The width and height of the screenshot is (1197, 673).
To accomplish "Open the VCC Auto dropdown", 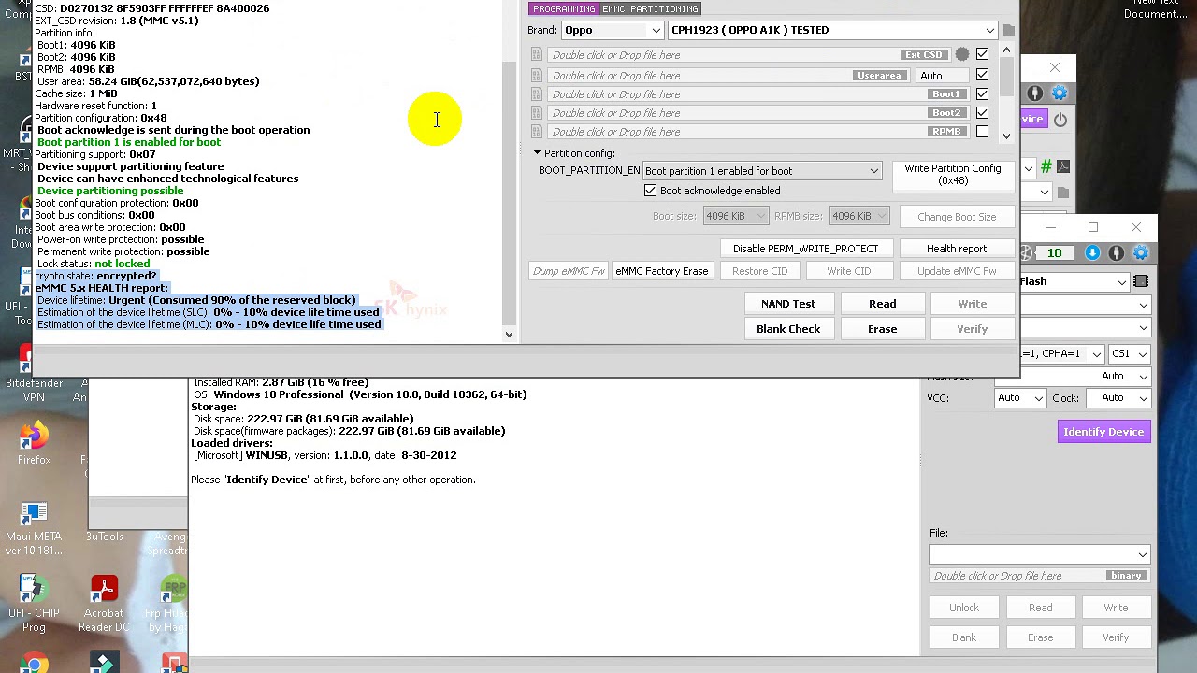I will pos(1020,398).
